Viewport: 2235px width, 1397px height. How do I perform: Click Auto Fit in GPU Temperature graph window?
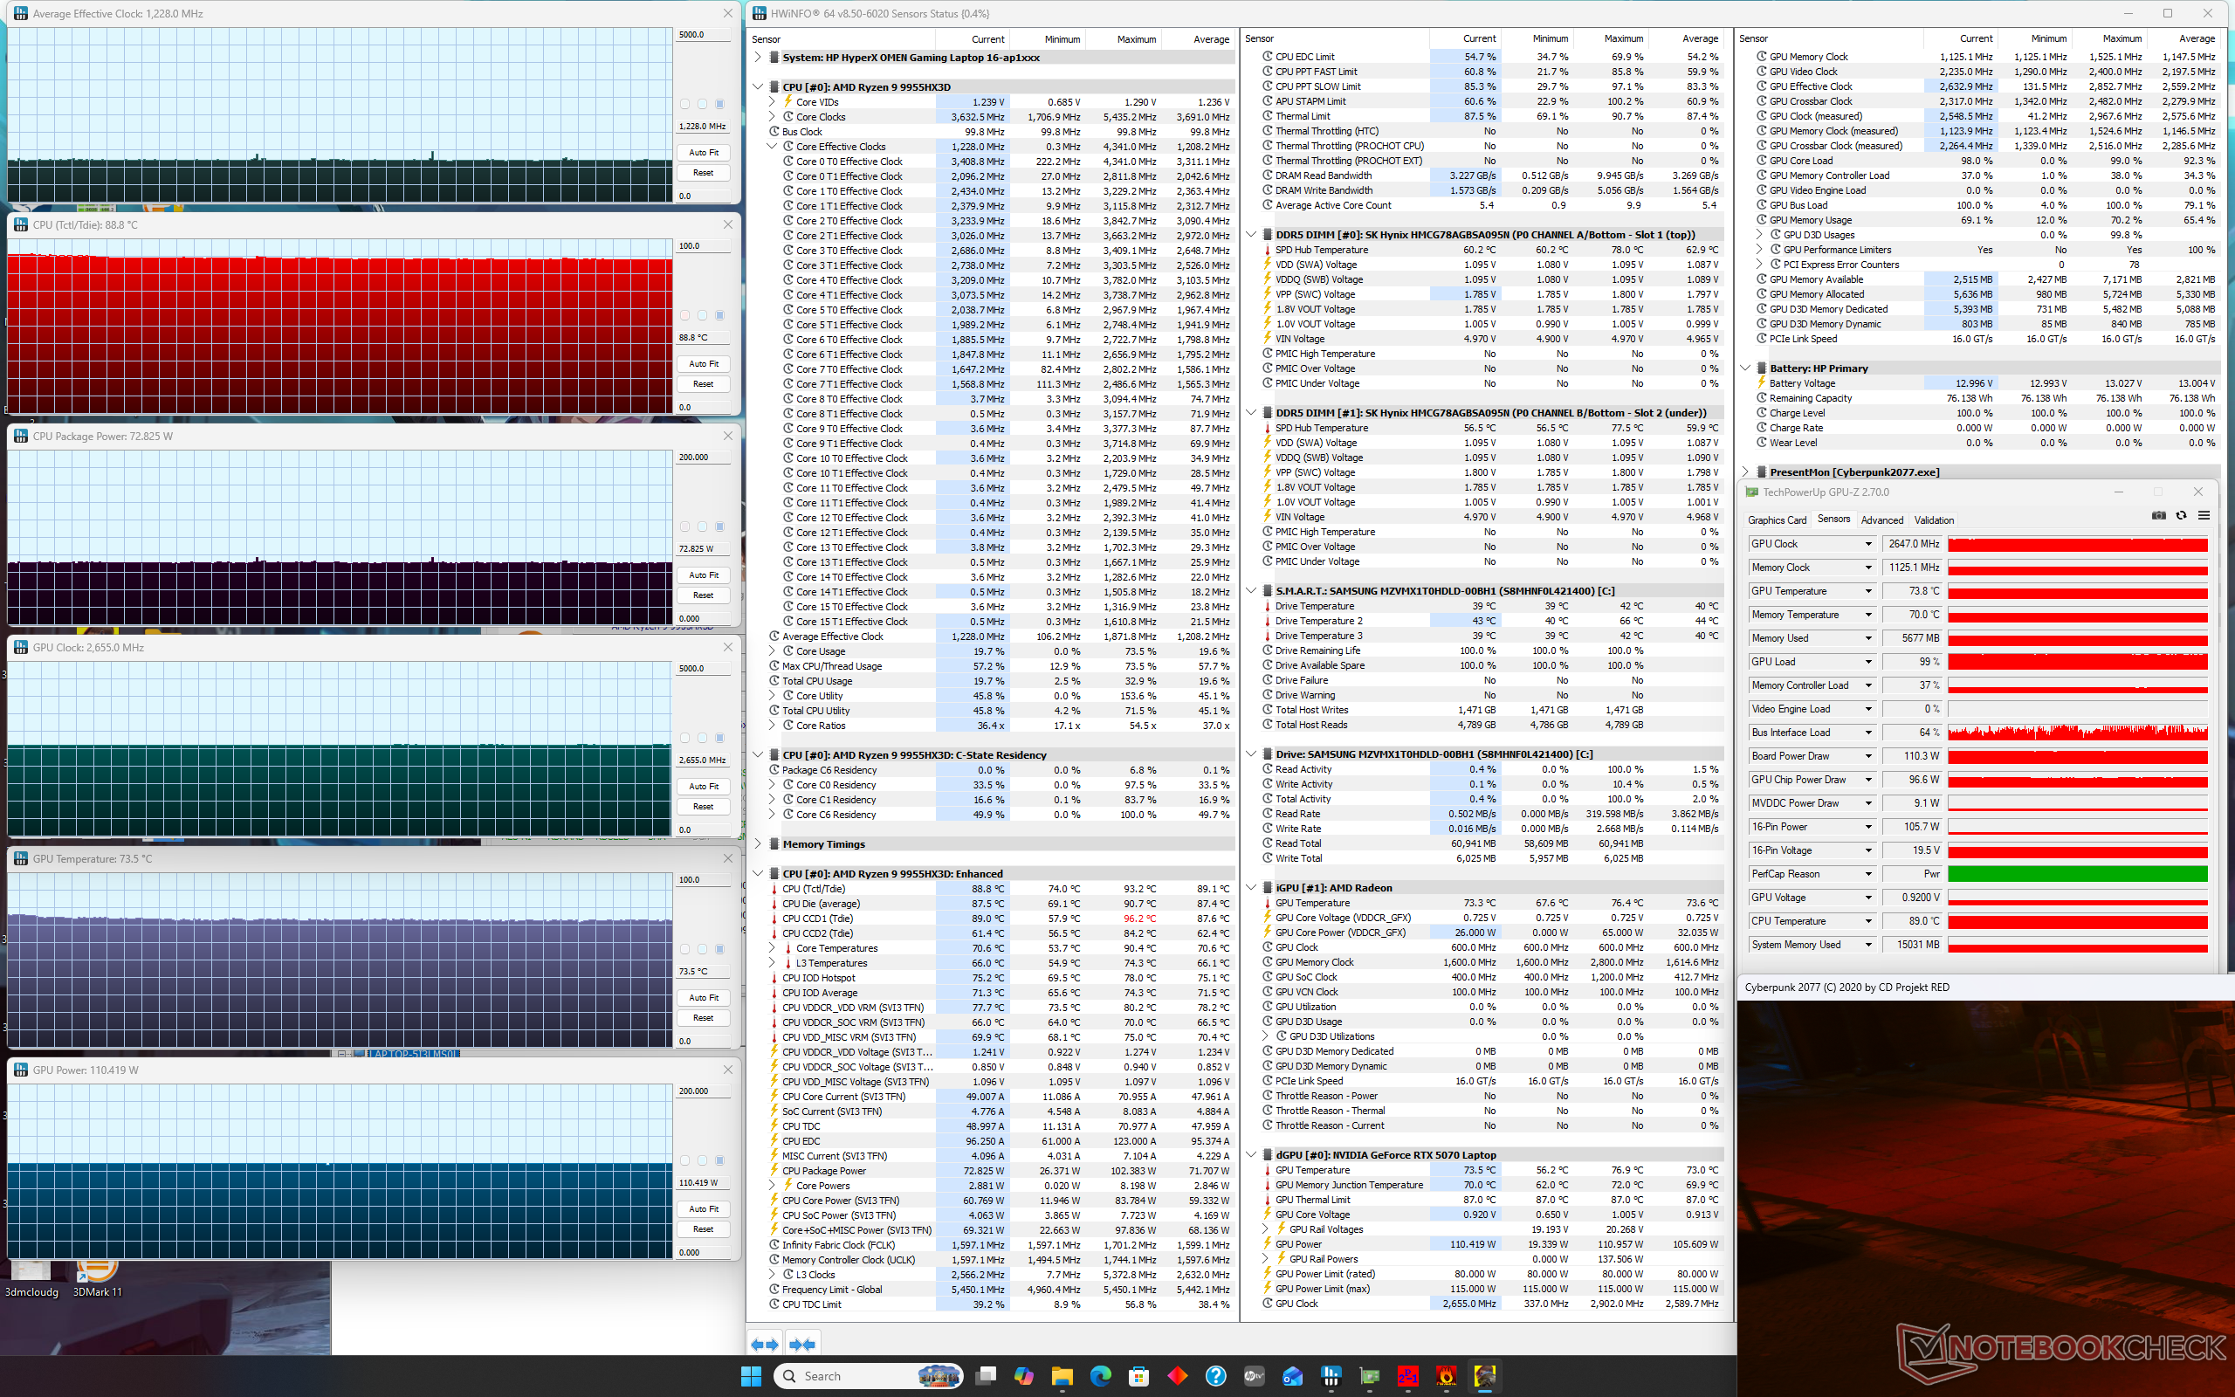point(703,998)
